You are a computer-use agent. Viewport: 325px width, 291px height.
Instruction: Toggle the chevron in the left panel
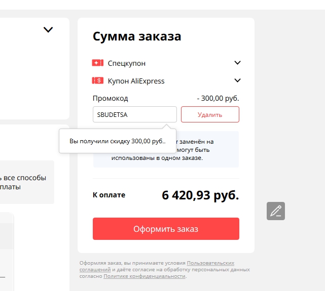pos(48,30)
